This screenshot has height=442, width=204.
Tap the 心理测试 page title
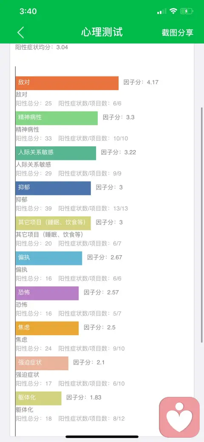[x=102, y=32]
